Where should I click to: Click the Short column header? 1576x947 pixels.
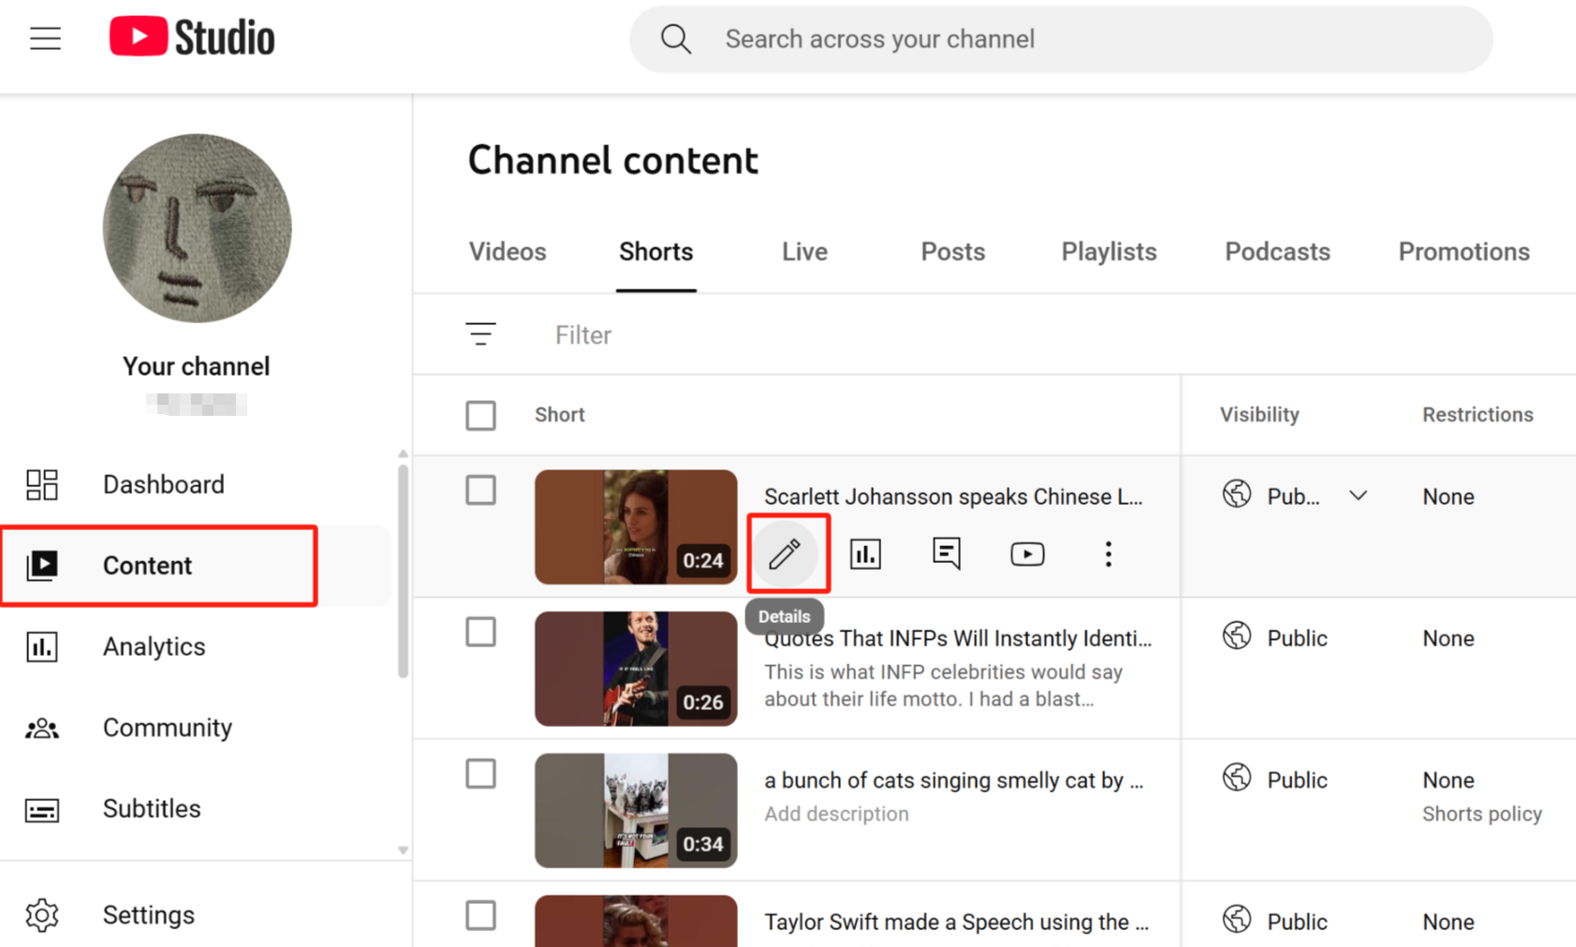[559, 415]
